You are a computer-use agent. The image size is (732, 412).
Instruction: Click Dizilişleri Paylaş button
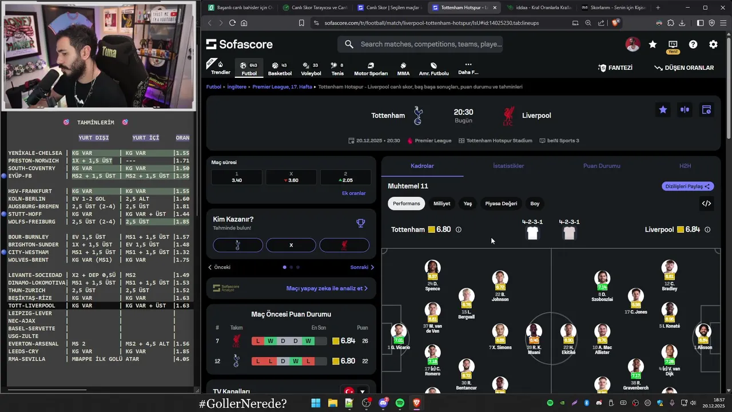click(688, 187)
